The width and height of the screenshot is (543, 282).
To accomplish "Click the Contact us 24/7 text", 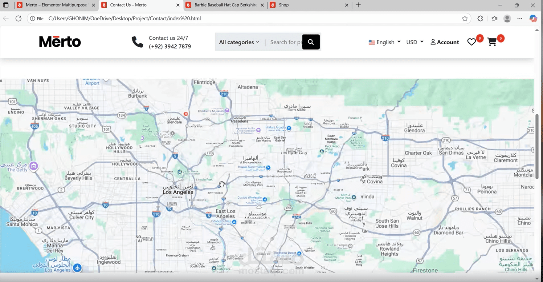I will point(168,38).
